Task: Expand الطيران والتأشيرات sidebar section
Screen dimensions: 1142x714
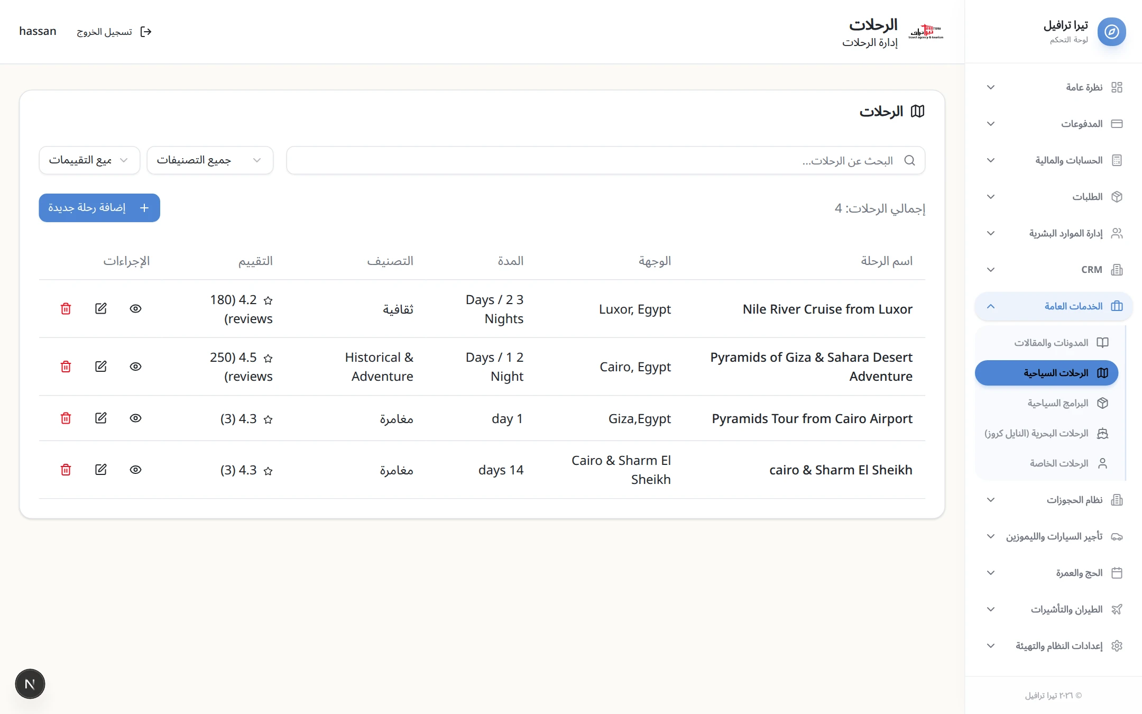Action: pos(1053,609)
